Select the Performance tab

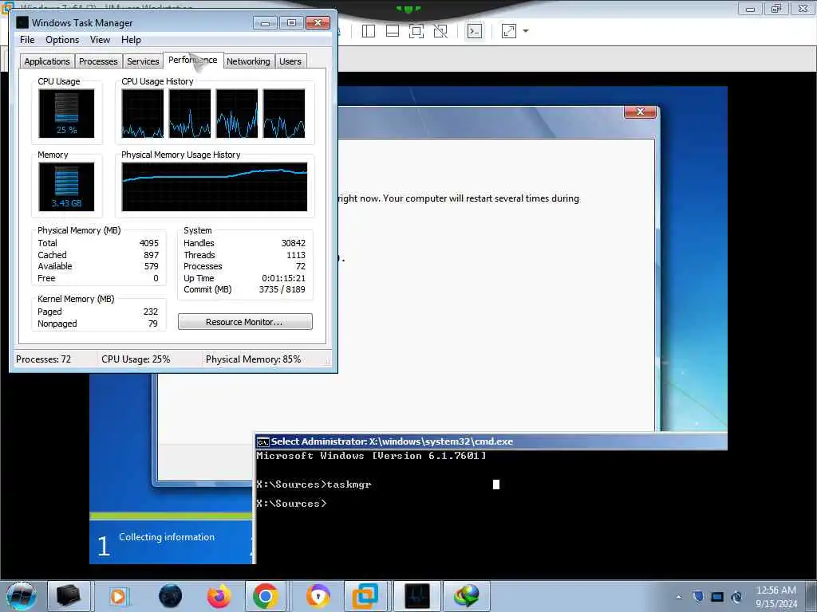tap(193, 60)
